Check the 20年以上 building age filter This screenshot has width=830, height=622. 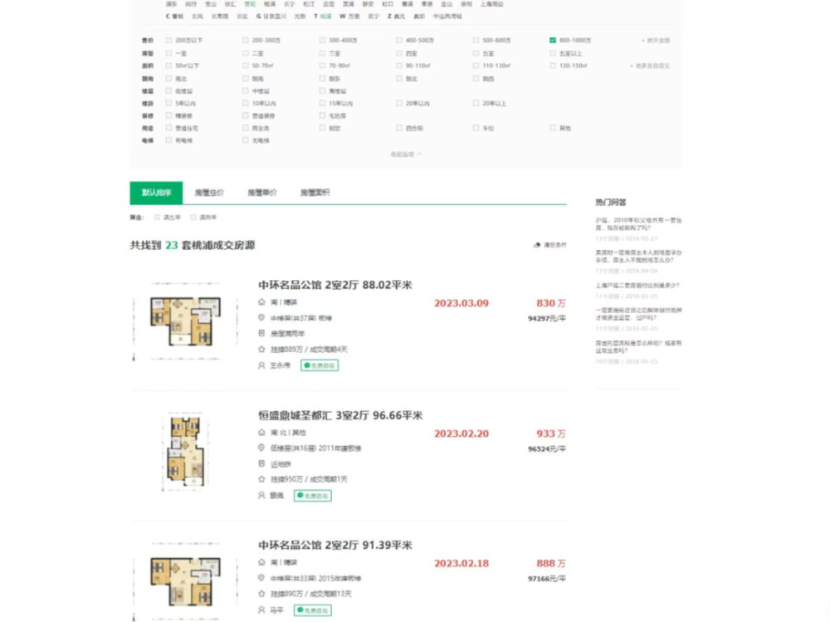(x=476, y=103)
